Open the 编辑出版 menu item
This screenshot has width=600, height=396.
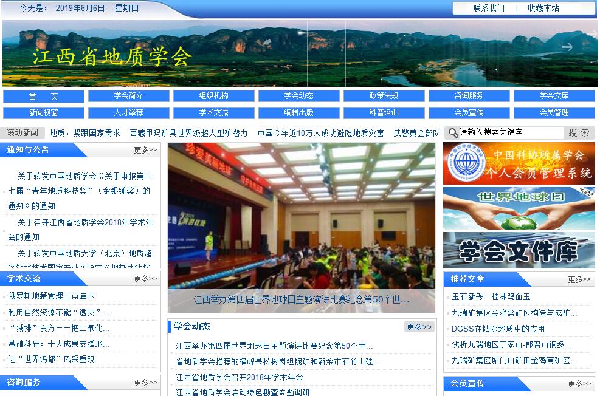[x=299, y=113]
